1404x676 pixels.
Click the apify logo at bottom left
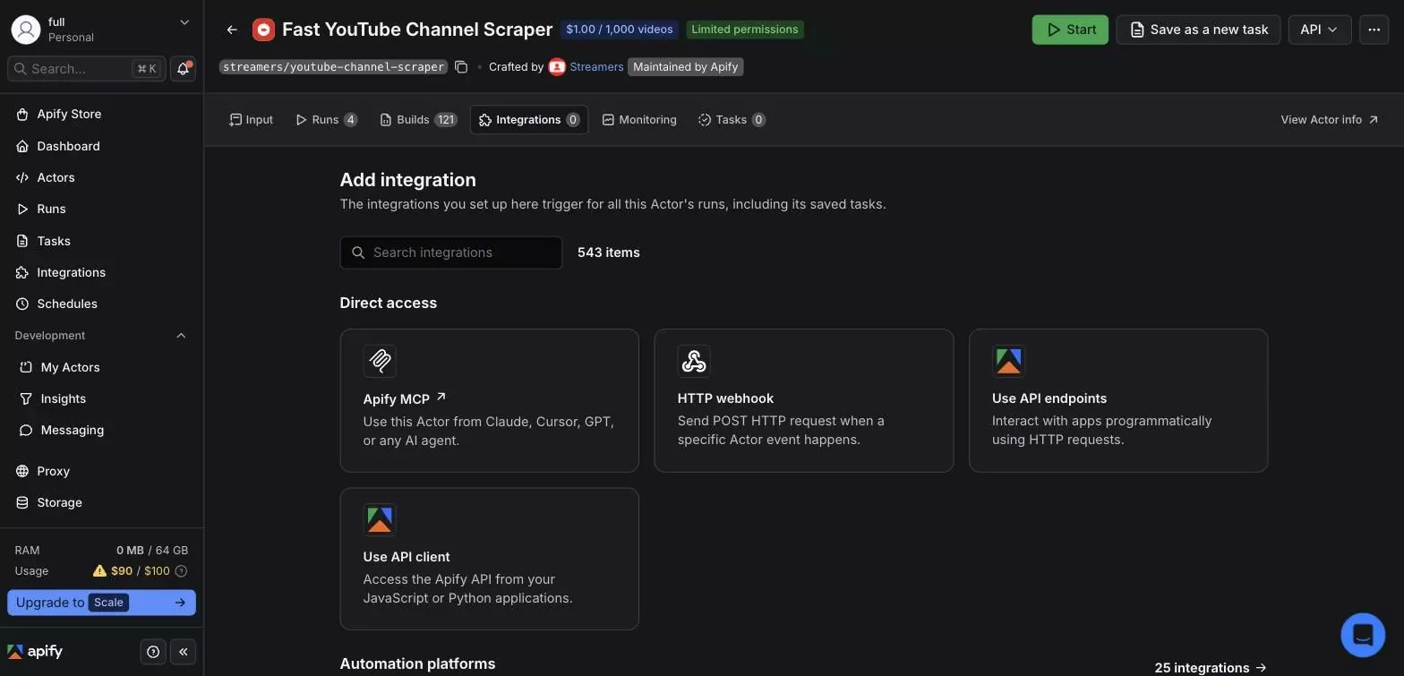[35, 651]
